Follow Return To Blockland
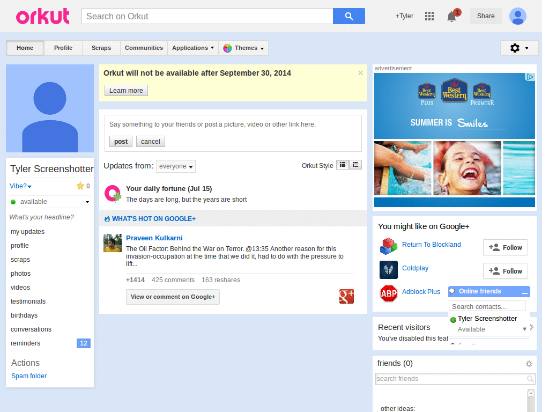This screenshot has height=412, width=549. [x=505, y=248]
